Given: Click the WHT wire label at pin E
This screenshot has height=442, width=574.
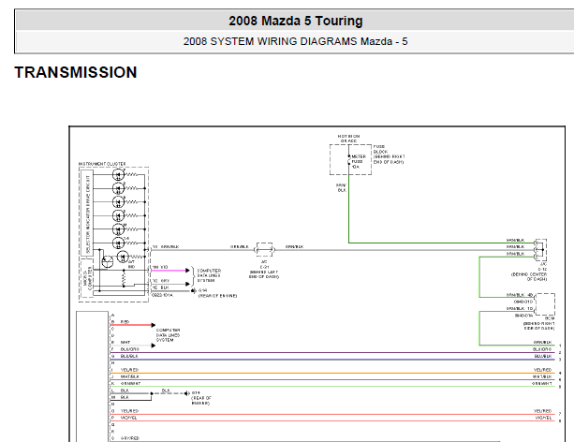Looking at the screenshot, I should 125,342.
